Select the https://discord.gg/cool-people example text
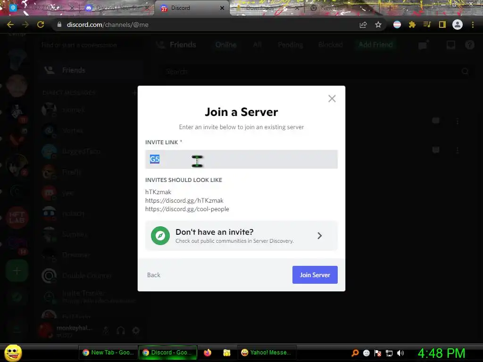The height and width of the screenshot is (362, 483). click(x=187, y=209)
